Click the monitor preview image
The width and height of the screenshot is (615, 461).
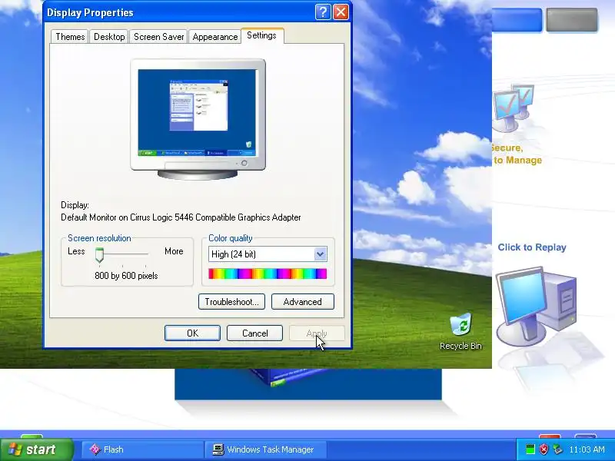point(198,119)
